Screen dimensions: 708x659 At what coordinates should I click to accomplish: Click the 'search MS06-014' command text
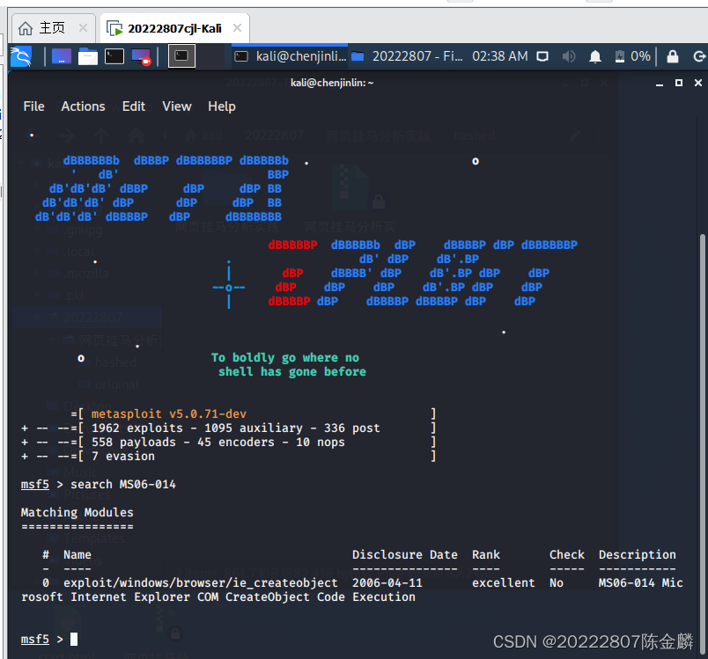pyautogui.click(x=123, y=485)
